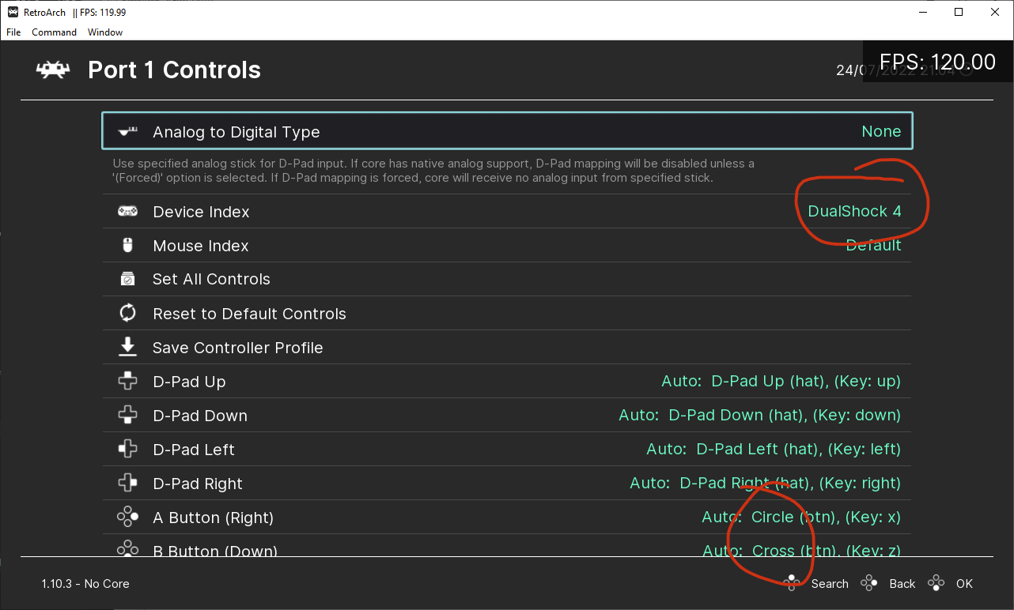Click the Search button icon in bottom bar
The height and width of the screenshot is (610, 1014).
(792, 583)
